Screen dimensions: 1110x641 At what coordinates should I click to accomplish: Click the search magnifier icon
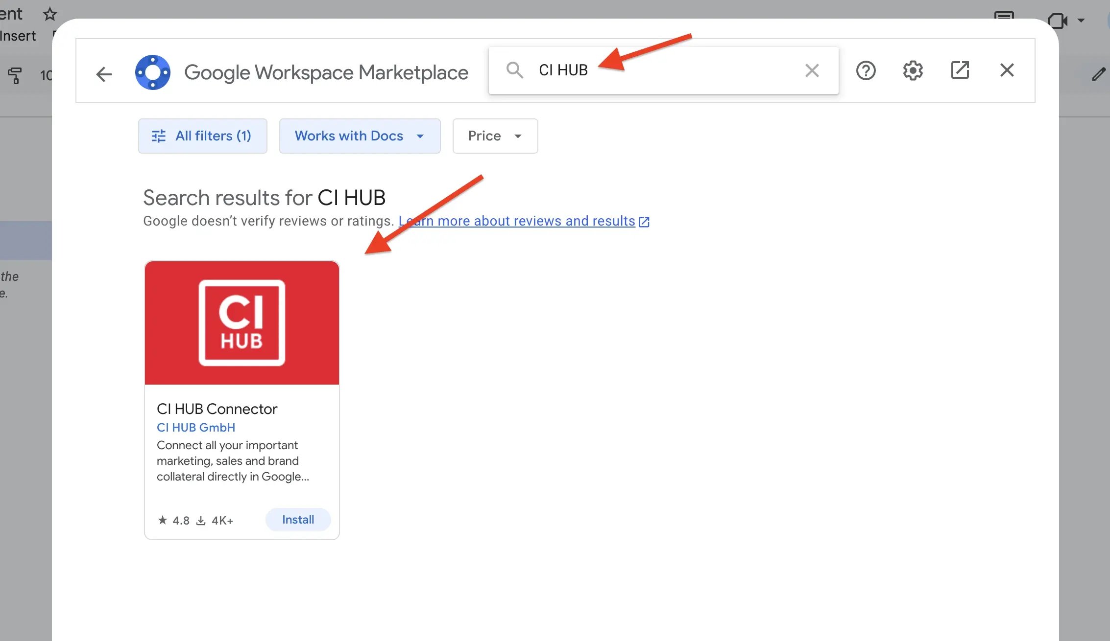click(515, 70)
